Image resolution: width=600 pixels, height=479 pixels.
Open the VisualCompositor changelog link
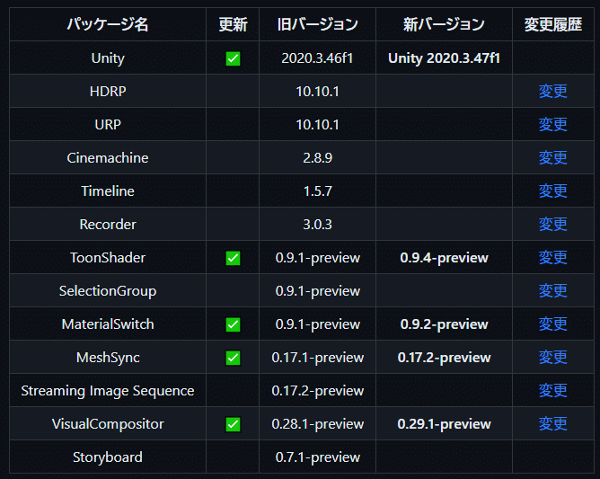coord(552,424)
